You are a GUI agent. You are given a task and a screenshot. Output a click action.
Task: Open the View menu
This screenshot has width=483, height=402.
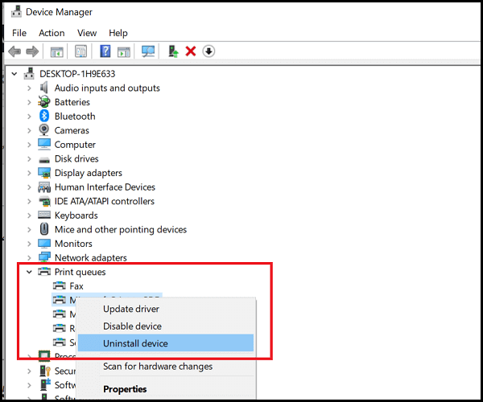tap(87, 33)
